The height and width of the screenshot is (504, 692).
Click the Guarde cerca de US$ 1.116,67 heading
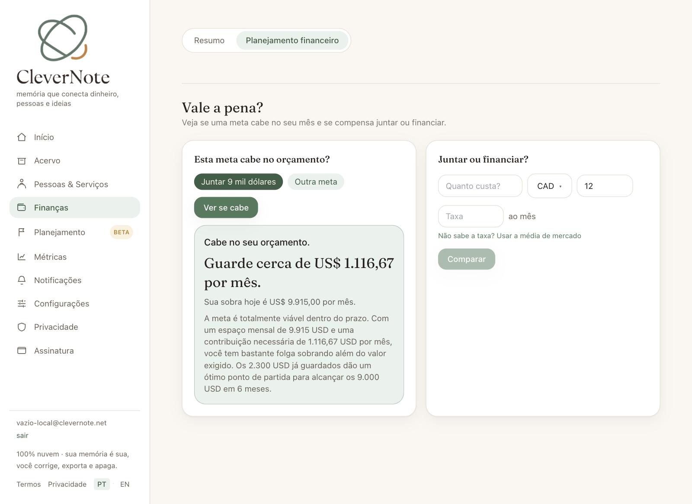coord(299,272)
